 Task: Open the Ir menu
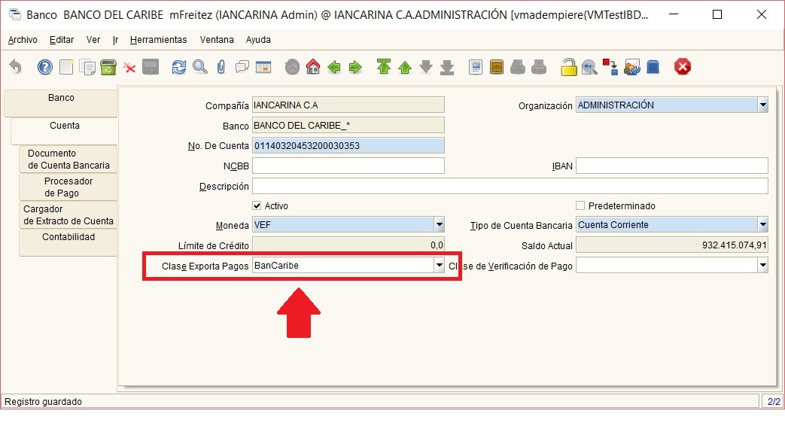coord(115,40)
